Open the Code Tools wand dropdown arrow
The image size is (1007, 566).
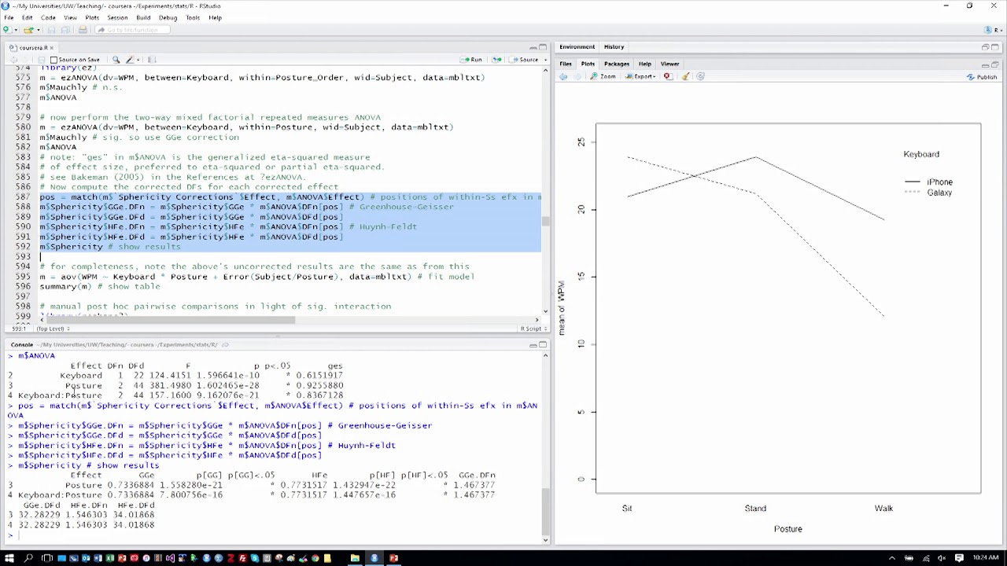(x=138, y=60)
